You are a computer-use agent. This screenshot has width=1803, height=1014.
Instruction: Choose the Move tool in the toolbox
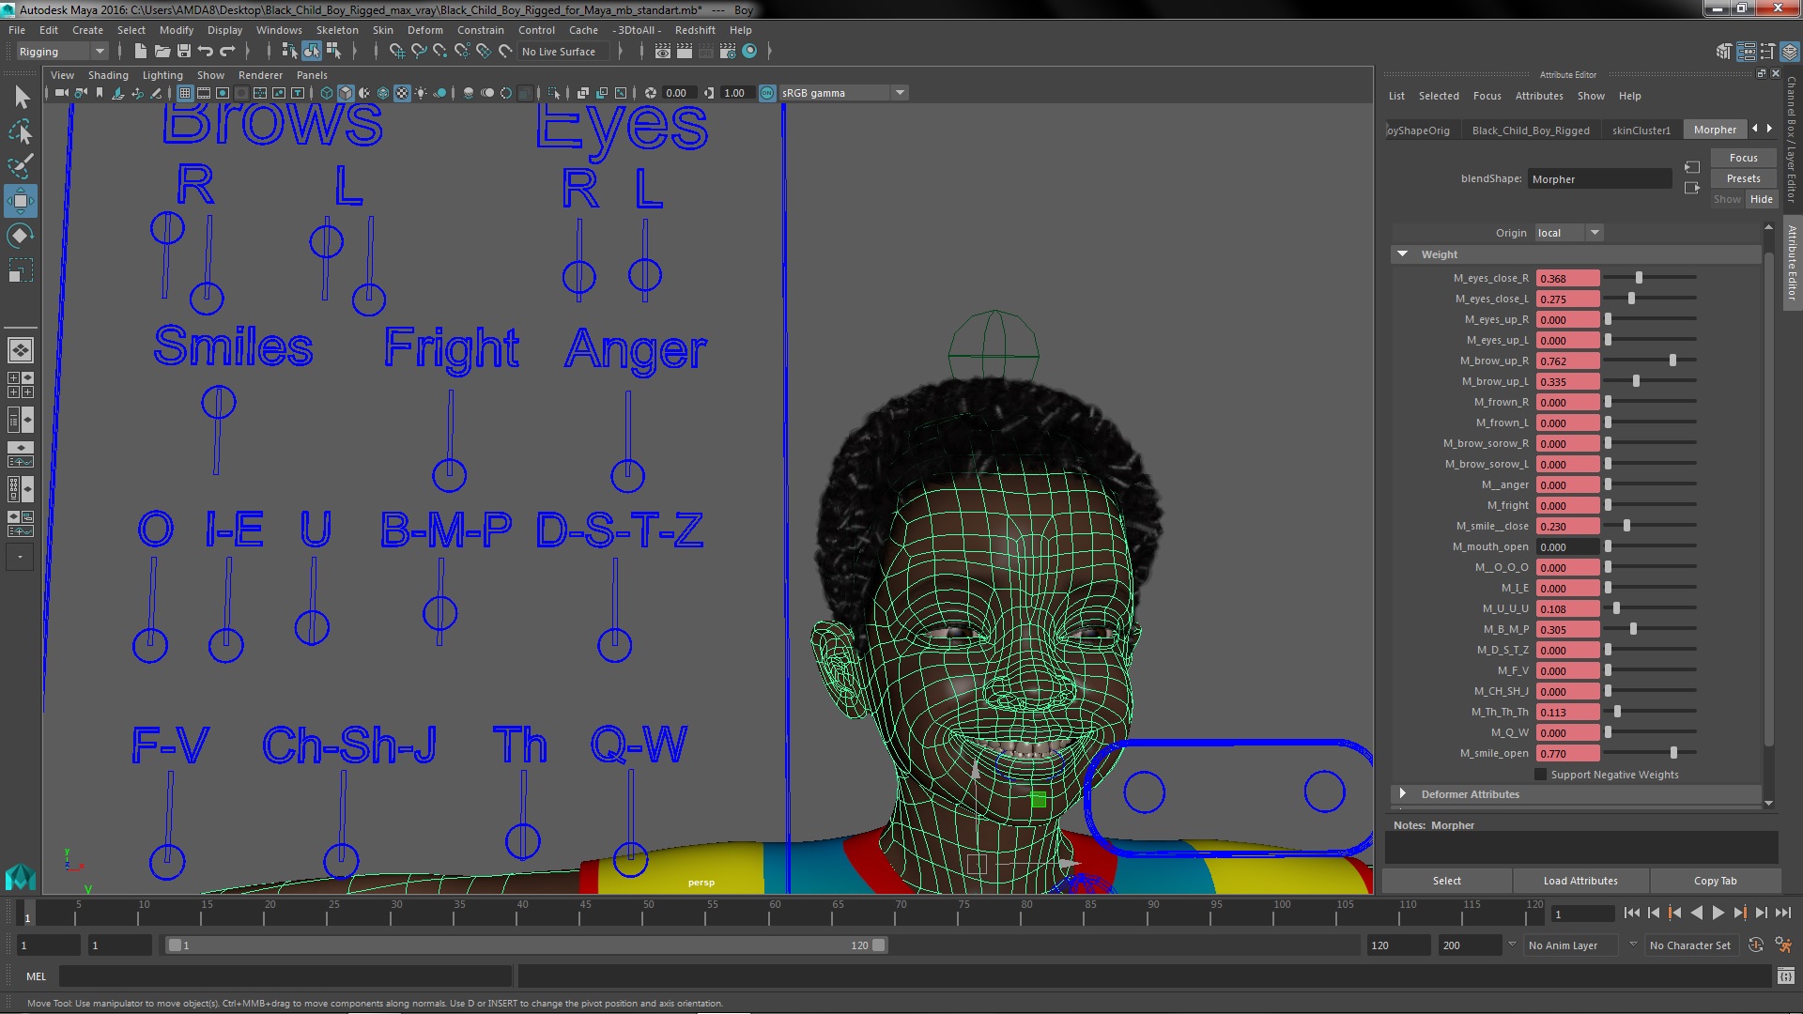tap(21, 201)
